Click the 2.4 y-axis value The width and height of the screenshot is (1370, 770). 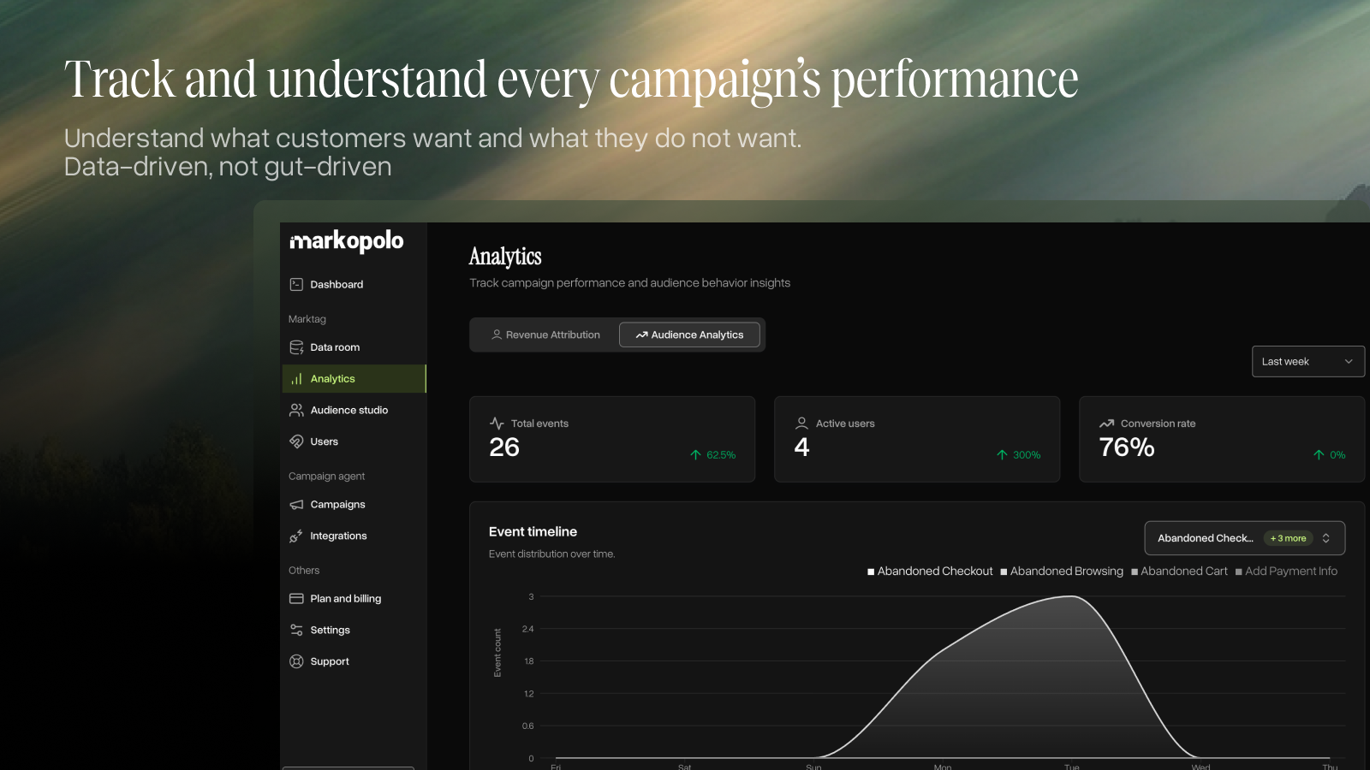click(528, 629)
